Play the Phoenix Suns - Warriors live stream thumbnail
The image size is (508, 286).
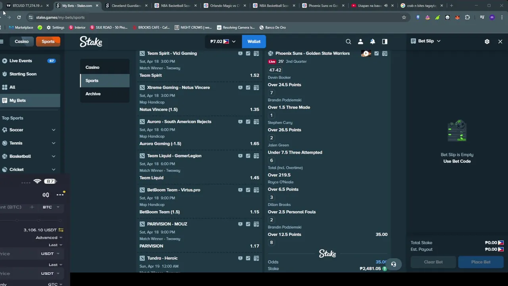point(366,53)
